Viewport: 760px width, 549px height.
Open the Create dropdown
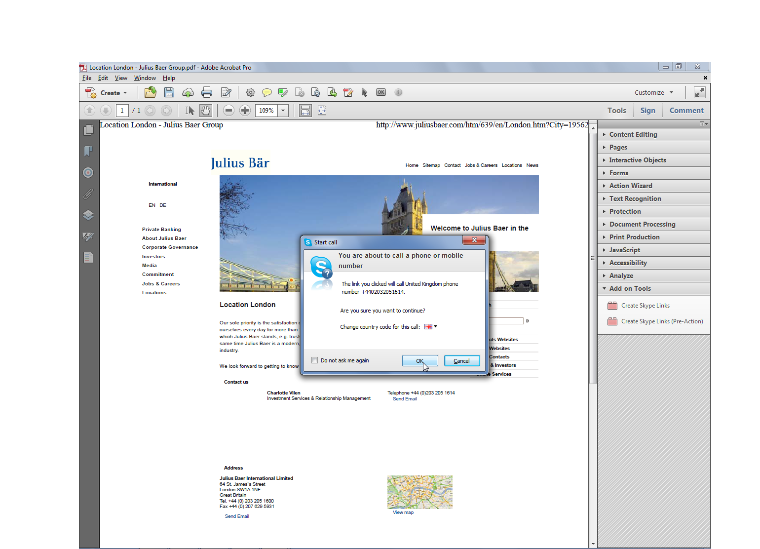(107, 93)
